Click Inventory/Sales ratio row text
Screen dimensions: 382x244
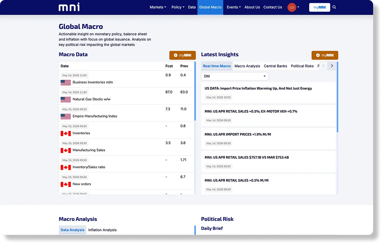pyautogui.click(x=89, y=167)
